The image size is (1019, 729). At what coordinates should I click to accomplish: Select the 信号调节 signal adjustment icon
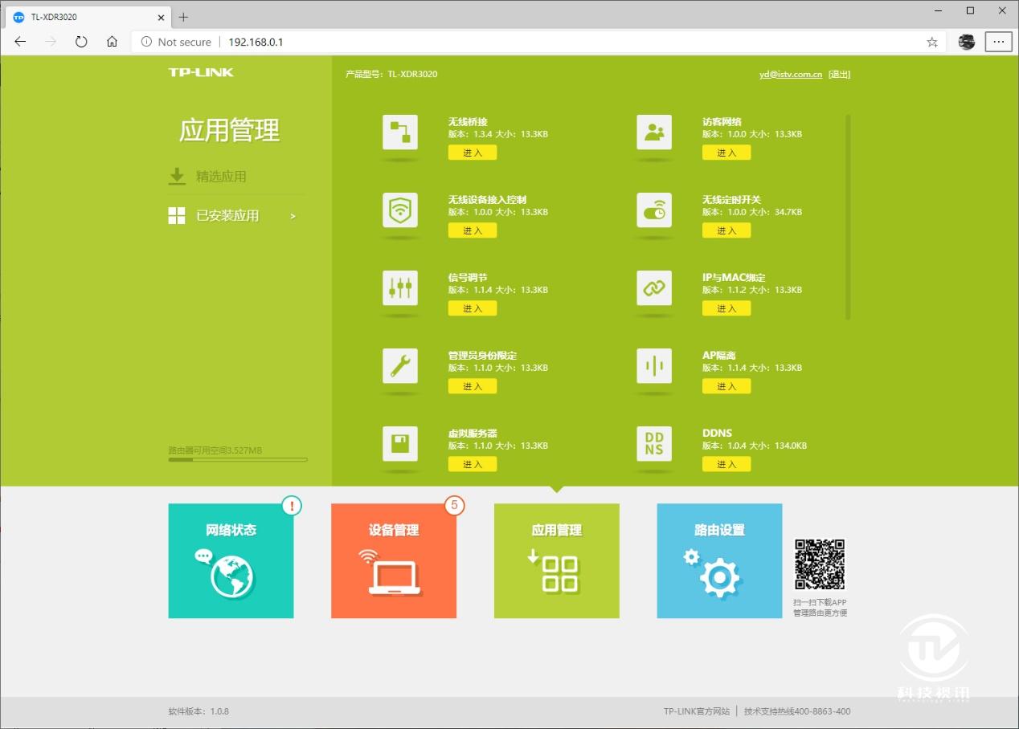(399, 289)
